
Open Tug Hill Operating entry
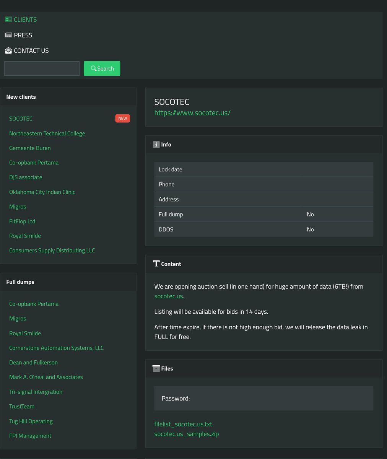[x=31, y=421]
